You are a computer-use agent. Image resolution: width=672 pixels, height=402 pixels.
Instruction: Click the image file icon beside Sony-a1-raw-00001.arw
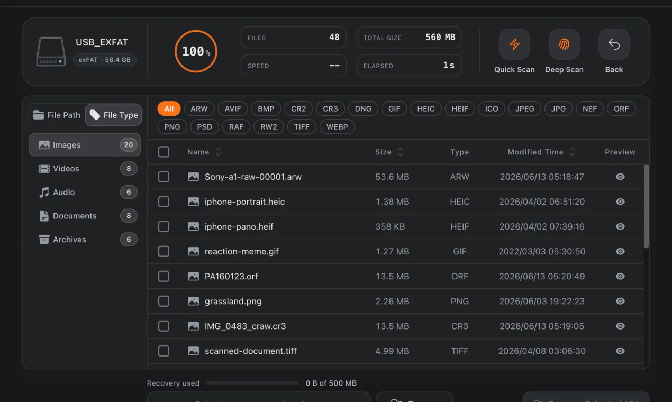(x=194, y=177)
